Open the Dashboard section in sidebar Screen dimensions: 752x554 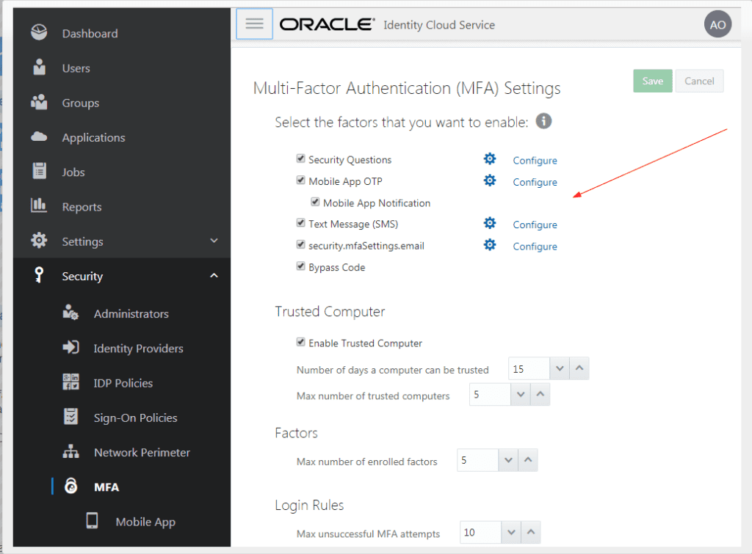[x=90, y=33]
